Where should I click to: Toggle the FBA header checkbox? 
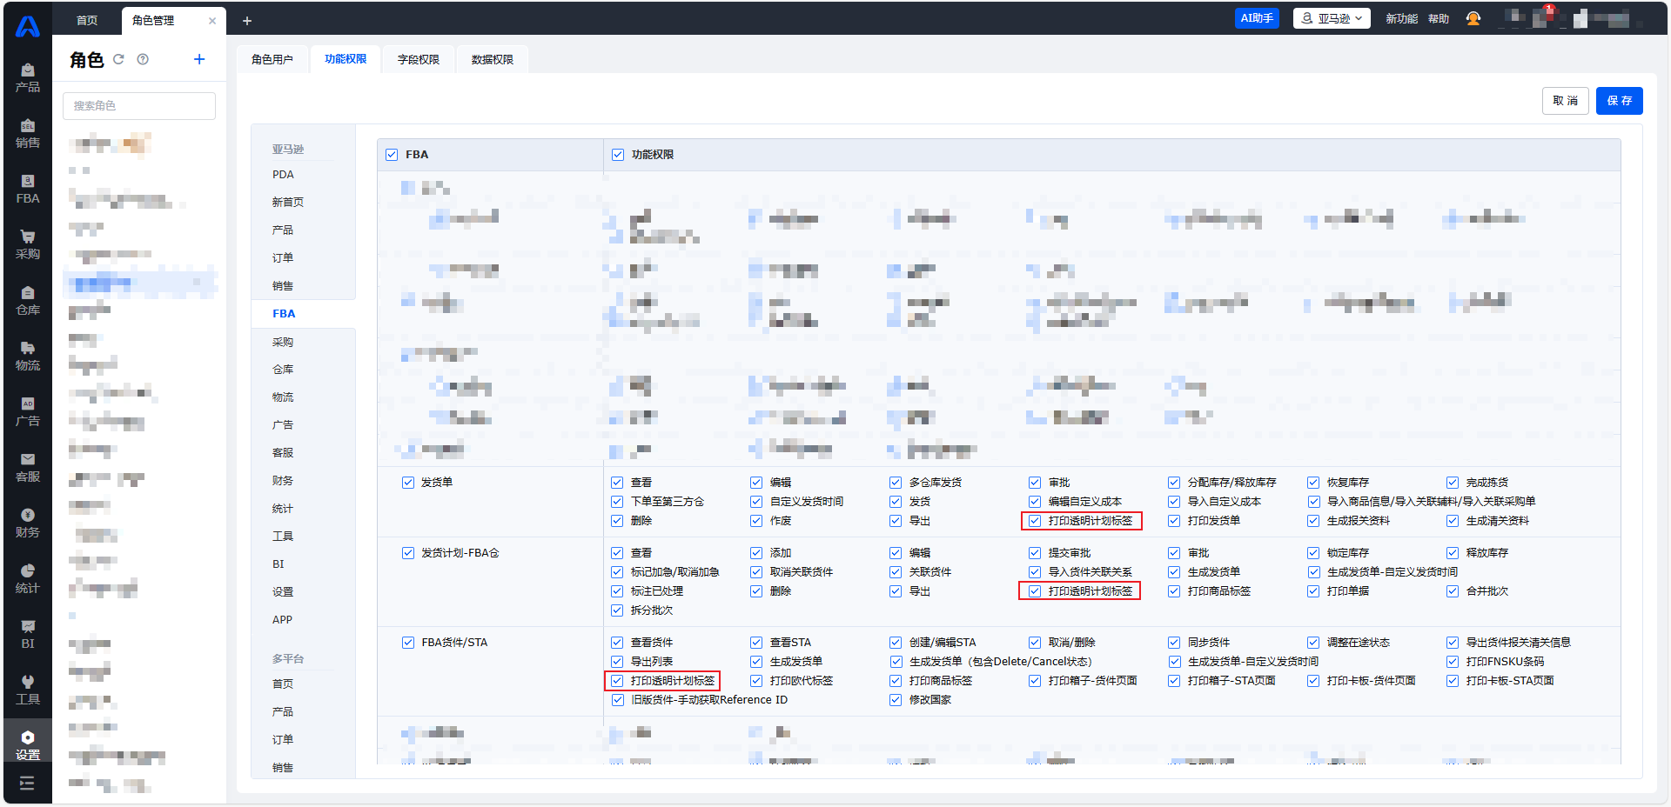[392, 155]
